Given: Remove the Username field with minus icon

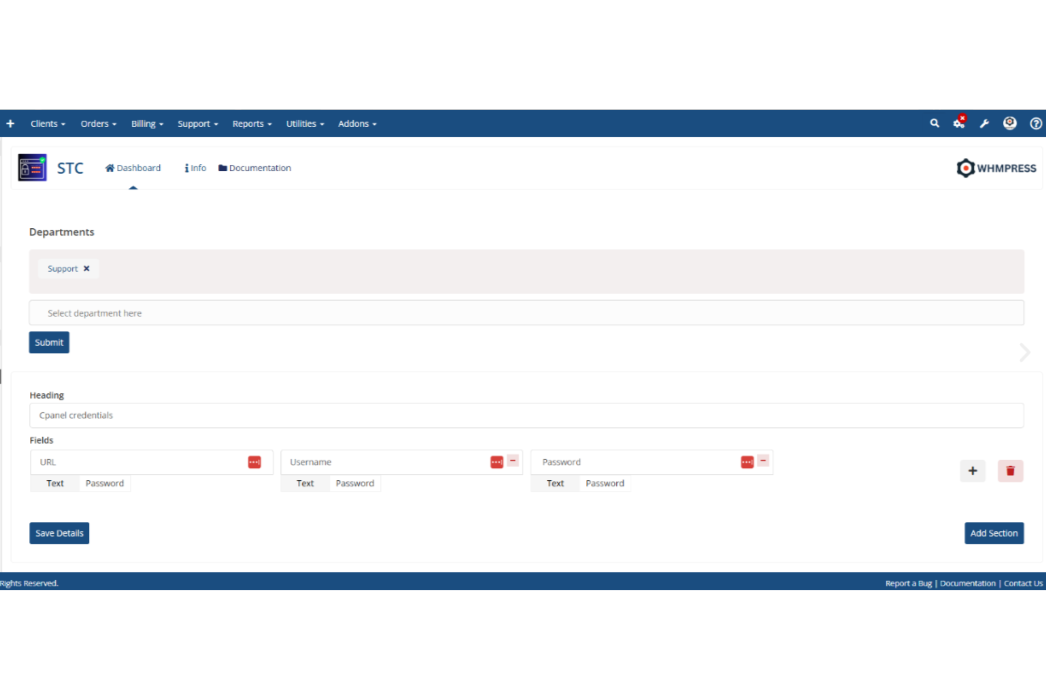Looking at the screenshot, I should click(513, 460).
